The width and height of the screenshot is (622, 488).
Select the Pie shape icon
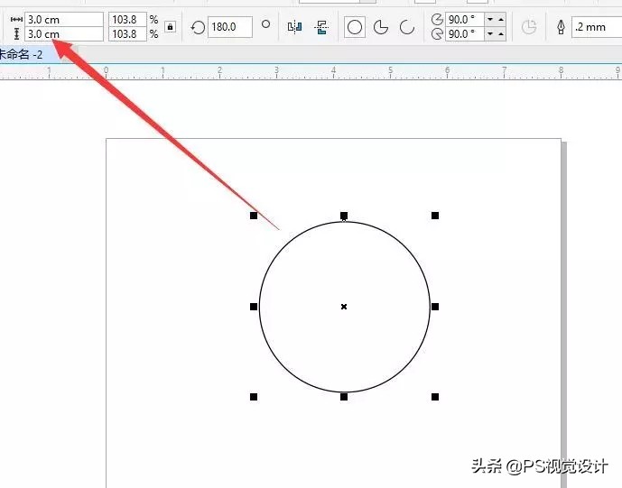(x=381, y=27)
